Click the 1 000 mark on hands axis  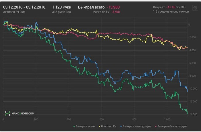tap(167, 119)
